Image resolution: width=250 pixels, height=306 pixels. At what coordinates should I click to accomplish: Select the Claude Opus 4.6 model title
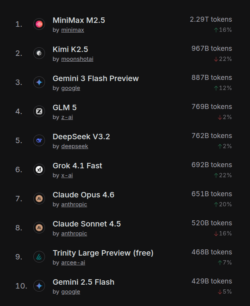[x=83, y=195]
